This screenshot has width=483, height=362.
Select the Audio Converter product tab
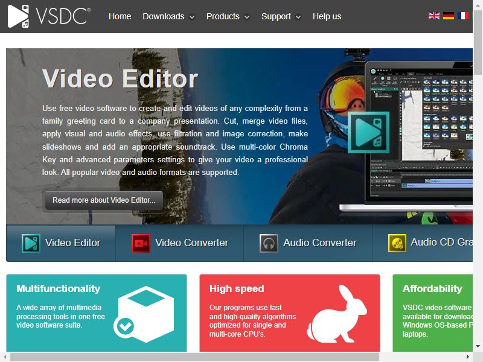308,243
